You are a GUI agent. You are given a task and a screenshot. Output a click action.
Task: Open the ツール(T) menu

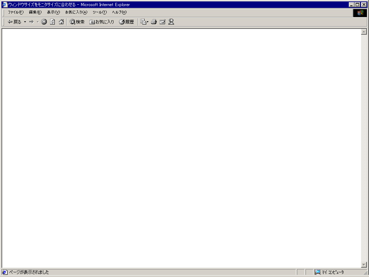pyautogui.click(x=99, y=12)
